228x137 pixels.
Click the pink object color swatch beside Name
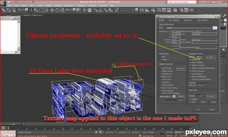point(215,28)
